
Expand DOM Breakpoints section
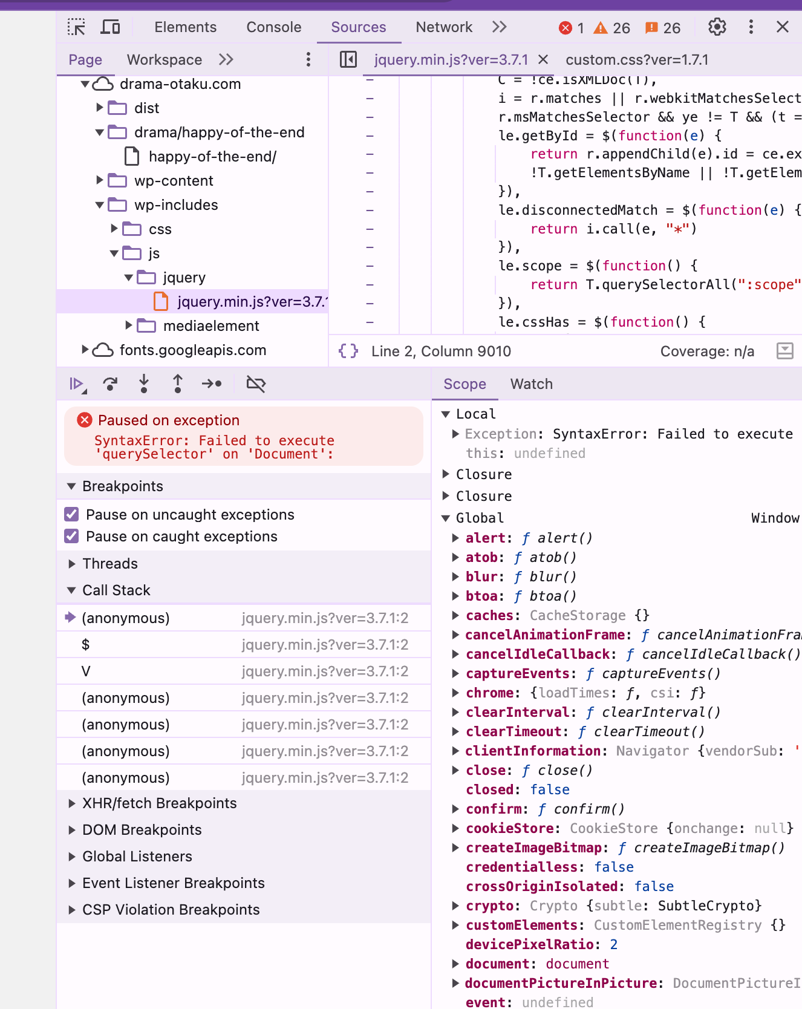coord(71,830)
